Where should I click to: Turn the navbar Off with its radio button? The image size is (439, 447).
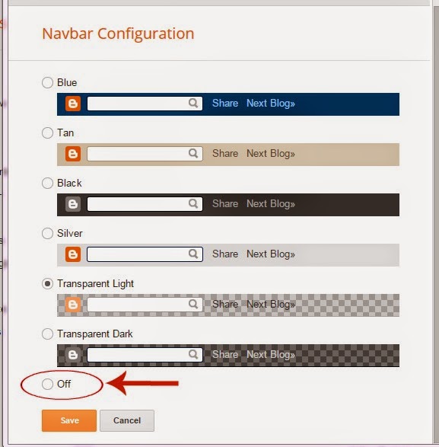(x=47, y=384)
